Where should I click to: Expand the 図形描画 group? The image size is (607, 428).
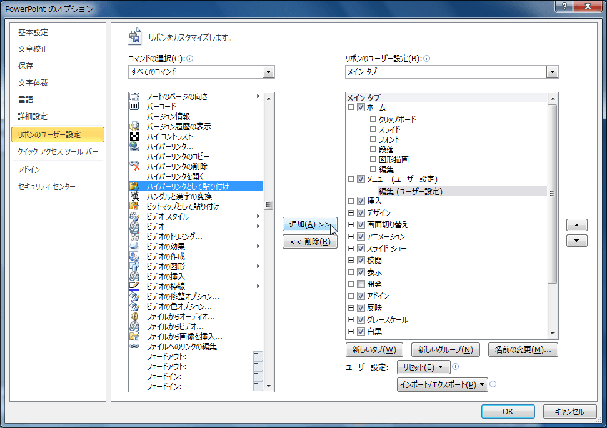point(373,159)
